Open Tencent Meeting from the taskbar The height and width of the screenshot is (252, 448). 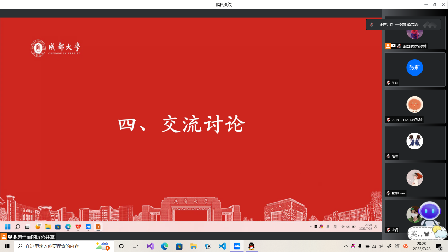point(237,246)
